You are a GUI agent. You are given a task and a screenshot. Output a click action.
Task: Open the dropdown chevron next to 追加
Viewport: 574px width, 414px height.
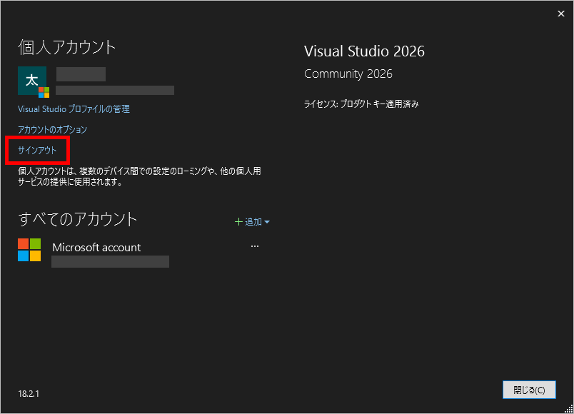pos(267,222)
